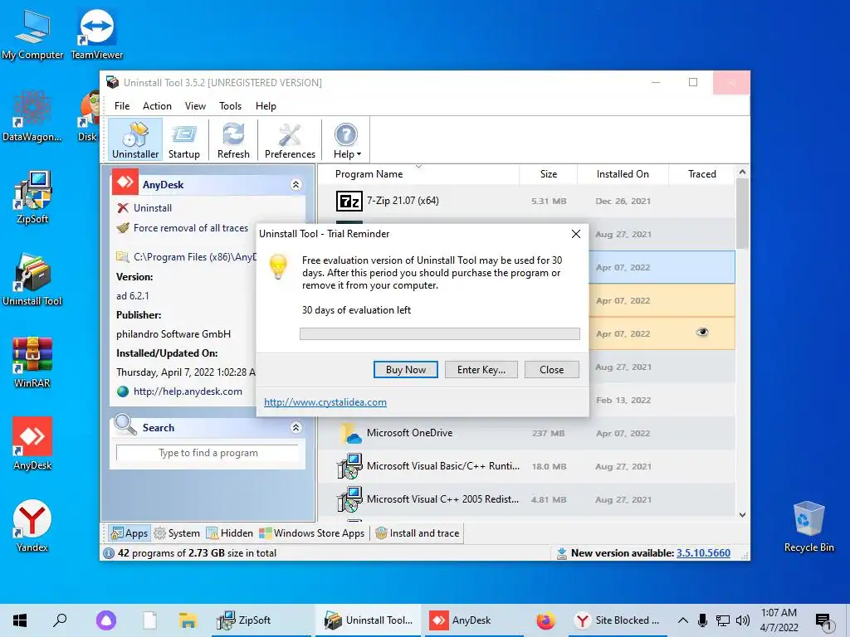Collapse the Search panel
Image resolution: width=850 pixels, height=637 pixels.
pyautogui.click(x=296, y=427)
